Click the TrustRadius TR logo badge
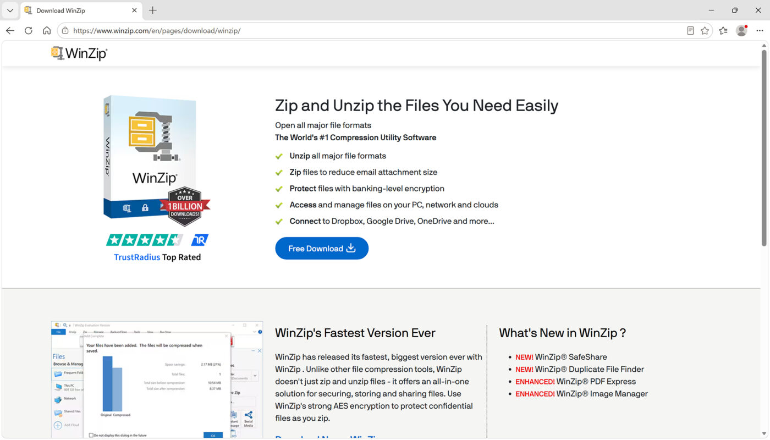770x440 pixels. coord(200,240)
